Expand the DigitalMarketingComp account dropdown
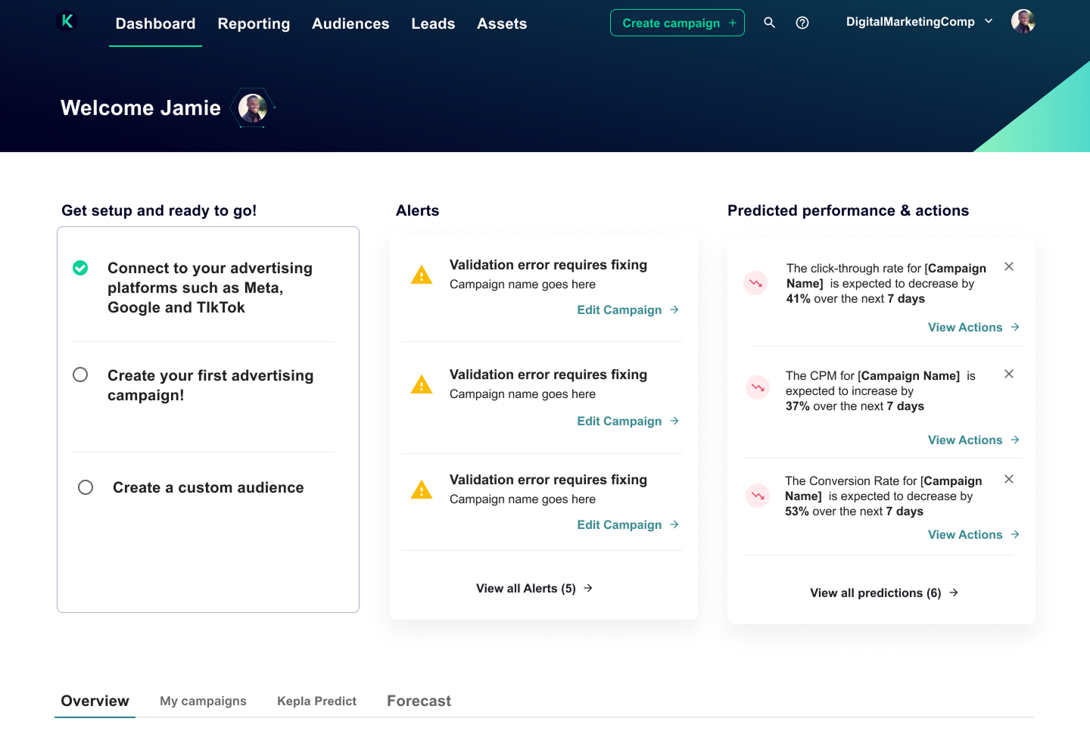The width and height of the screenshot is (1090, 737). pos(919,22)
